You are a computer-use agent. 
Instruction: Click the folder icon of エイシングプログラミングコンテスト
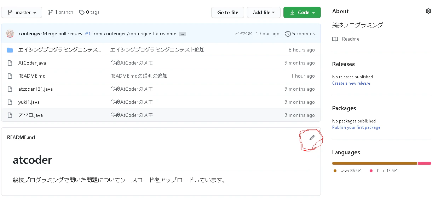point(10,50)
